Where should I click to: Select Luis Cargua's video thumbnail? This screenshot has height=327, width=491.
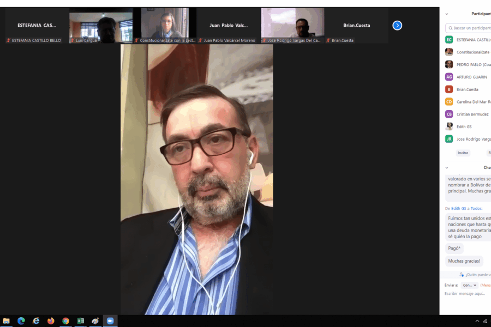pyautogui.click(x=101, y=25)
